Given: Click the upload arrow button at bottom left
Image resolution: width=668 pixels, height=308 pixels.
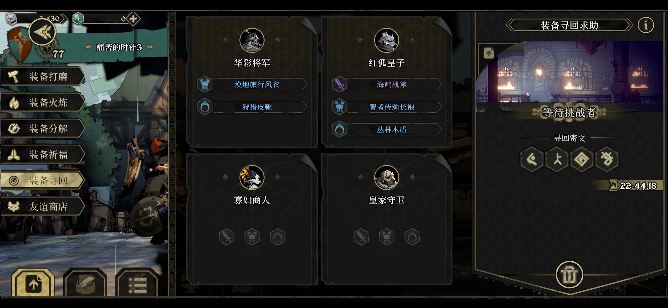Looking at the screenshot, I should click(x=33, y=283).
